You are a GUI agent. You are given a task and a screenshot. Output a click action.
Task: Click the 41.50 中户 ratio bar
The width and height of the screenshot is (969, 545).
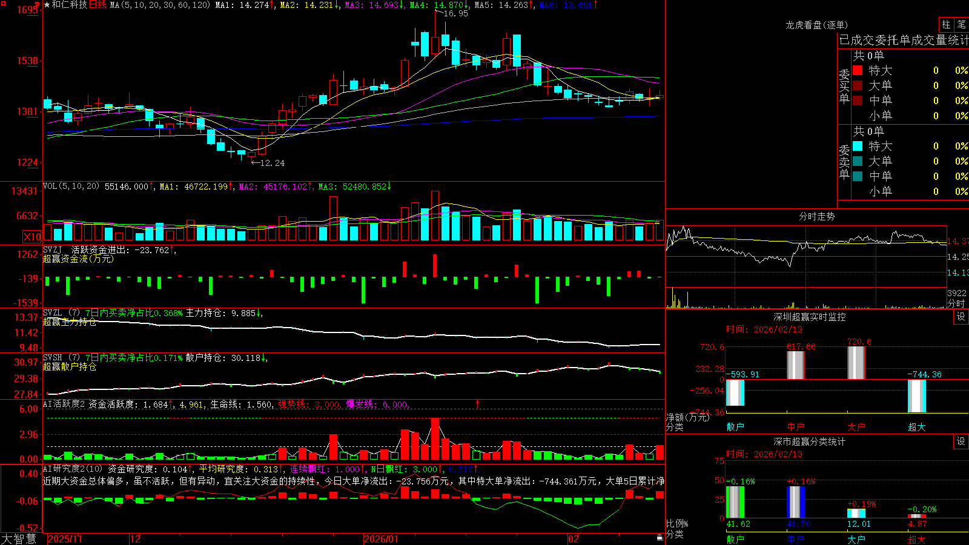pos(796,502)
